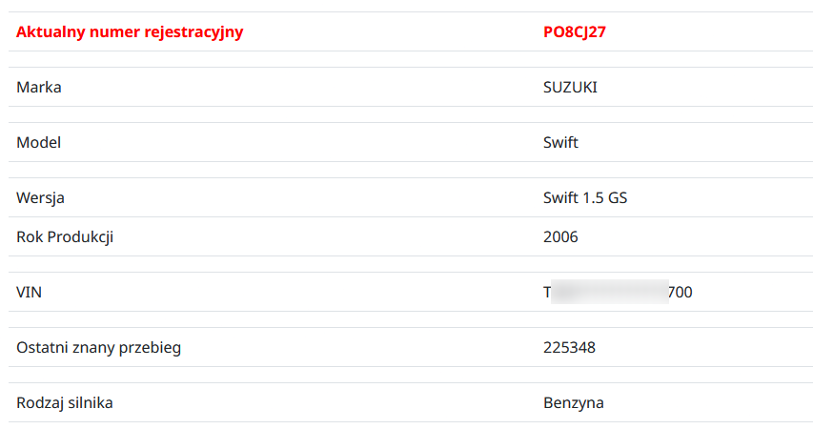Click the blurred part of the VIN
This screenshot has height=429, width=813.
tap(609, 292)
